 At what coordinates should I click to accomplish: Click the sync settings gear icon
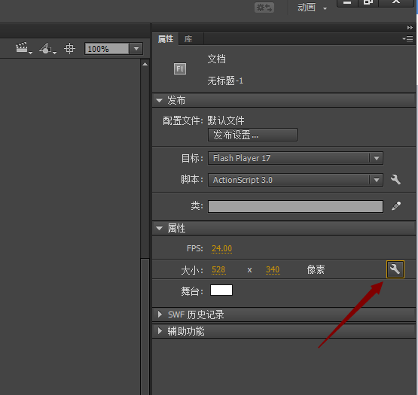click(x=264, y=8)
